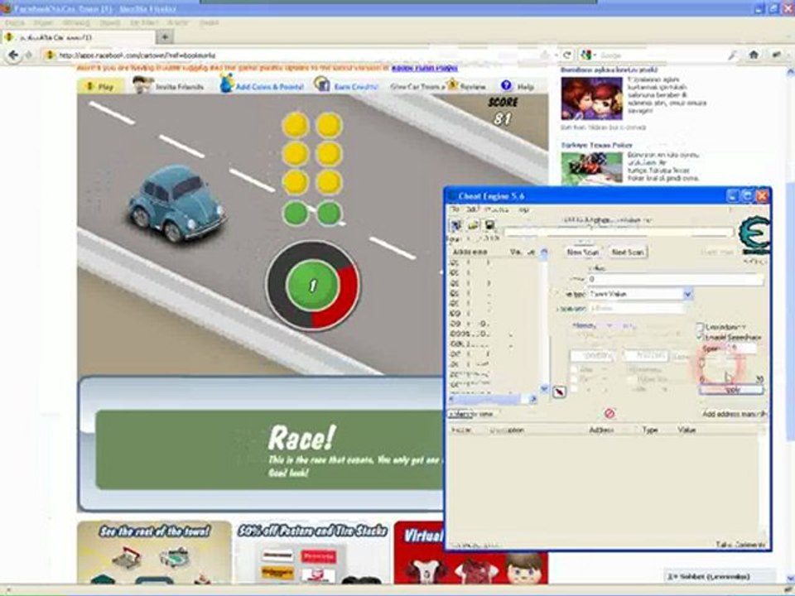
Task: Click the Speed input field for speedhack
Action: (742, 348)
